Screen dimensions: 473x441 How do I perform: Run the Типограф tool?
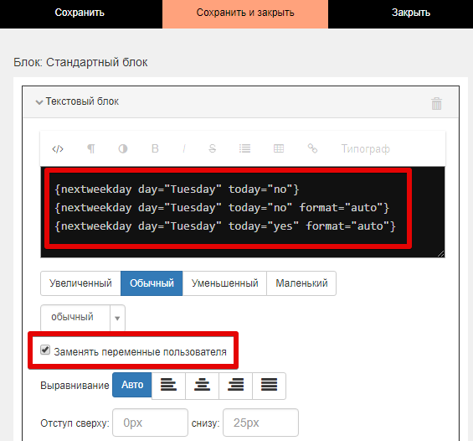365,149
